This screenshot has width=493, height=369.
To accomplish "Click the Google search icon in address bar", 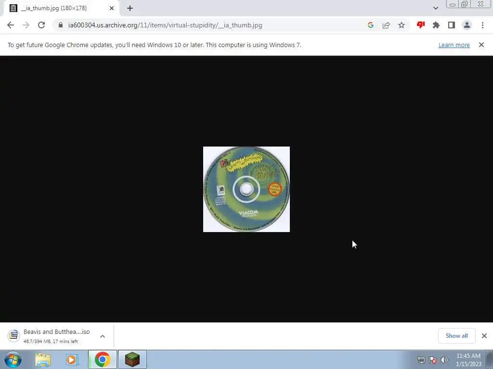I will pyautogui.click(x=371, y=25).
